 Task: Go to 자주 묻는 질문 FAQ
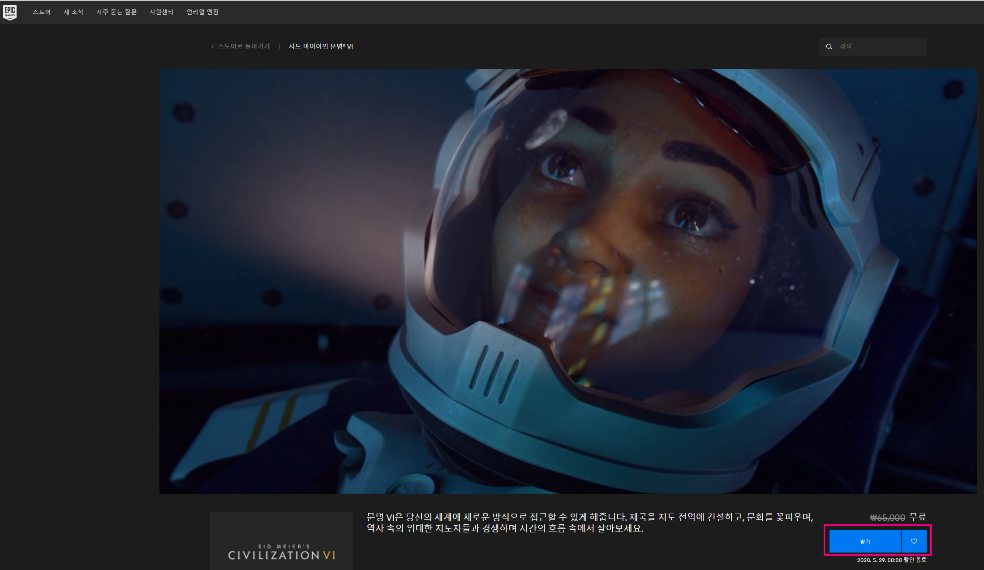(x=116, y=12)
